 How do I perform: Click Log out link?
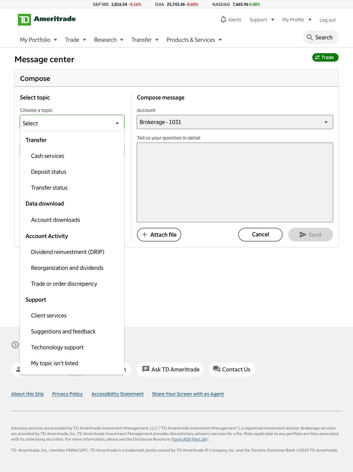coord(327,20)
